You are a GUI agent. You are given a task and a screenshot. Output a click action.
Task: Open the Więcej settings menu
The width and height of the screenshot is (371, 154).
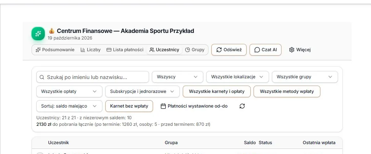pos(300,50)
